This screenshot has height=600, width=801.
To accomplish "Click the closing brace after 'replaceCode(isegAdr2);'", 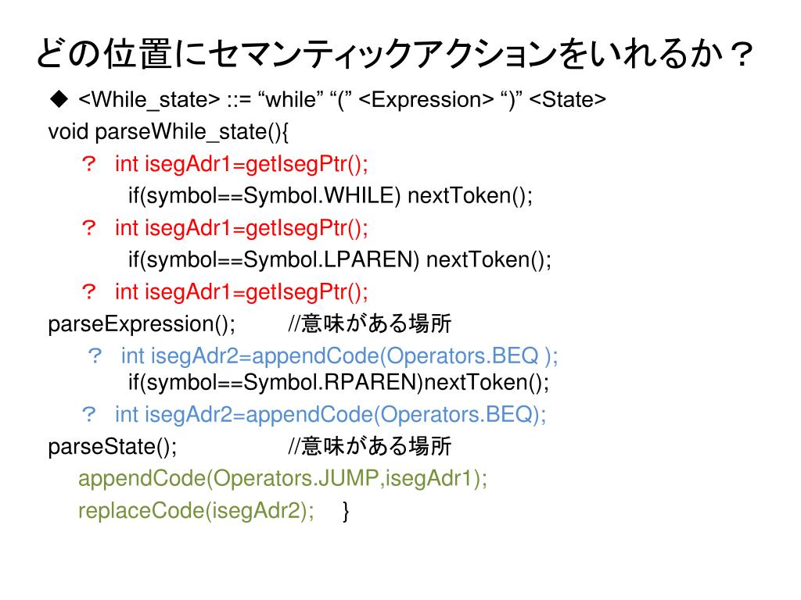I will tap(346, 511).
